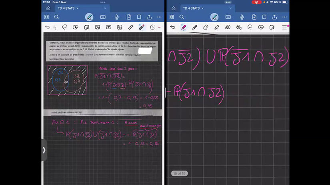
Task: Select the Lasso tool in right window
Action: 250,27
